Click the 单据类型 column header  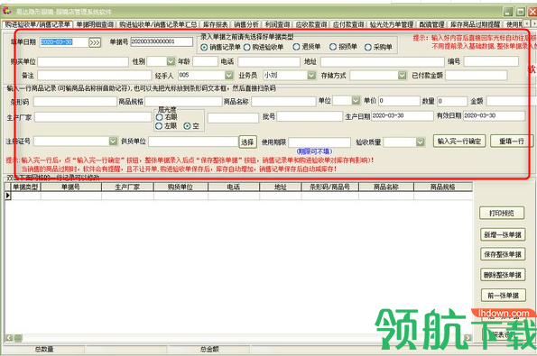click(x=25, y=187)
